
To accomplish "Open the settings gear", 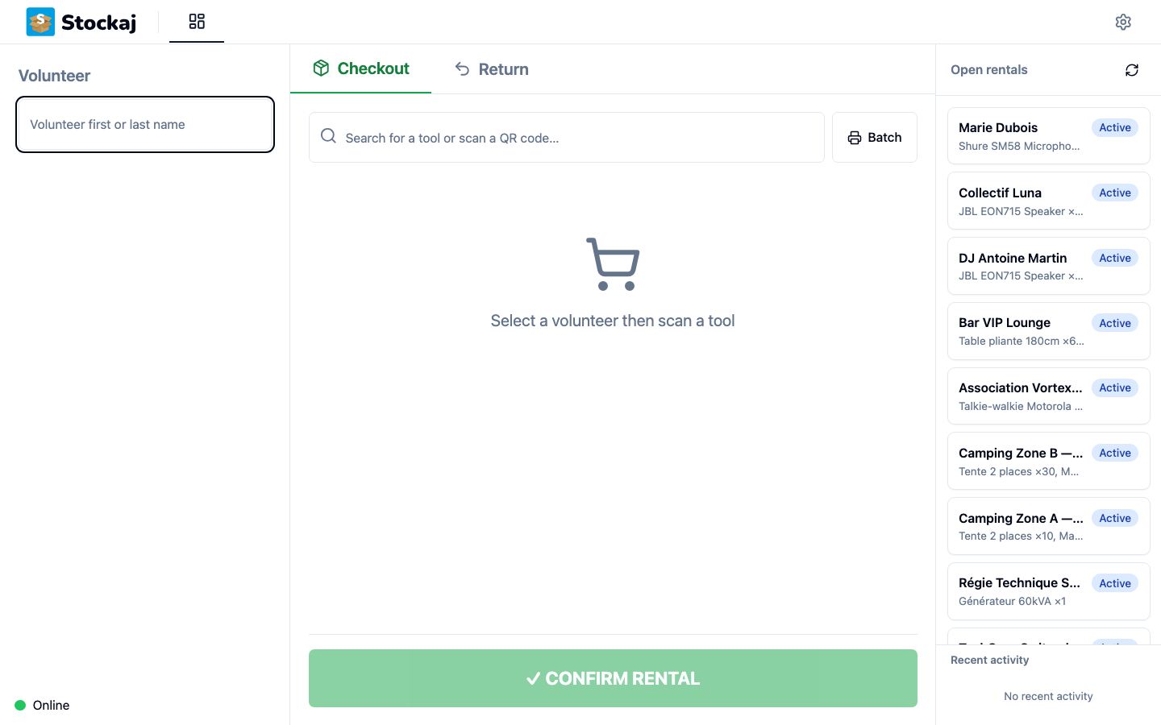I will [1123, 22].
